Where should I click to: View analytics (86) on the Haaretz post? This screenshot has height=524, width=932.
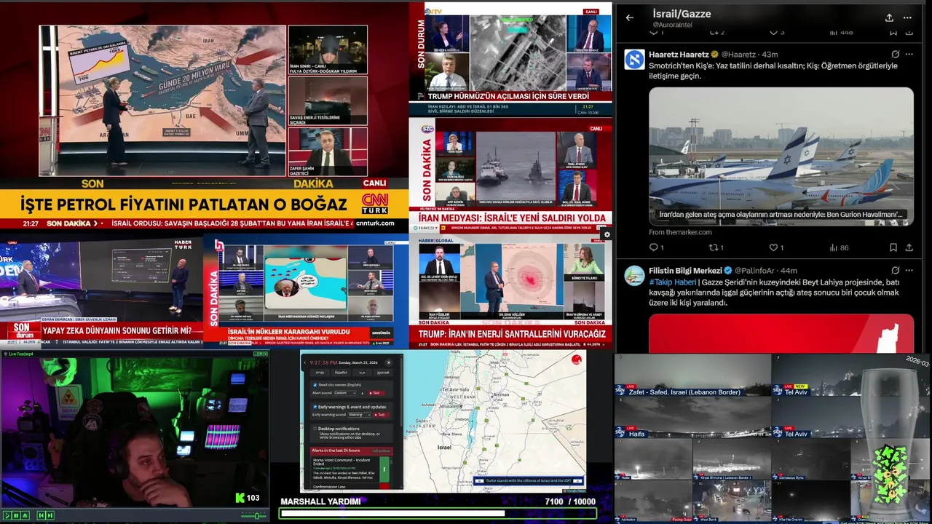pyautogui.click(x=839, y=247)
